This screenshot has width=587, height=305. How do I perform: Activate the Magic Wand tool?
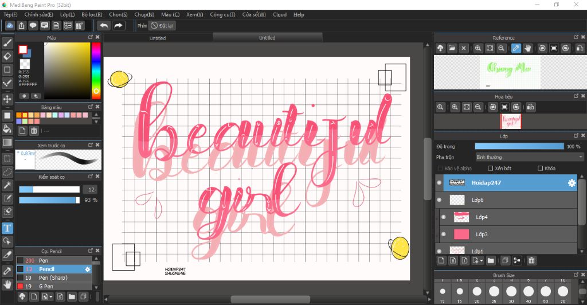coord(7,185)
